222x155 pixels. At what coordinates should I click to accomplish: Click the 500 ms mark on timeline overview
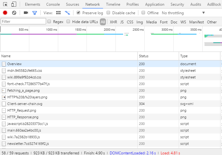(x=24, y=30)
